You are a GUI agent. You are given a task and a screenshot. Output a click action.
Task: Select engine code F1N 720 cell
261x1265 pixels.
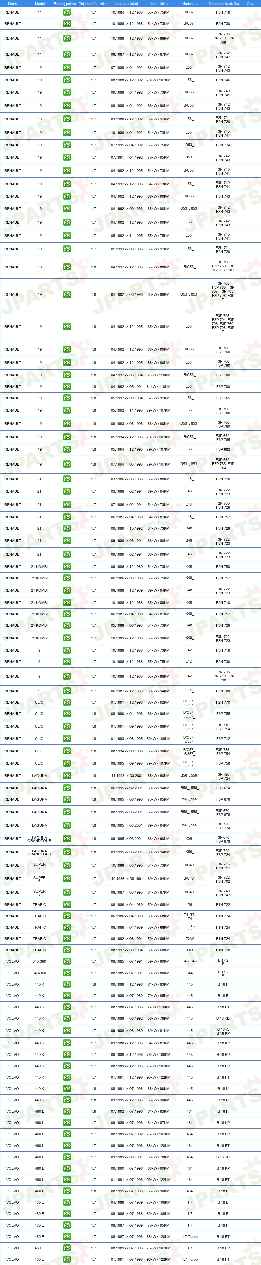pos(223,950)
